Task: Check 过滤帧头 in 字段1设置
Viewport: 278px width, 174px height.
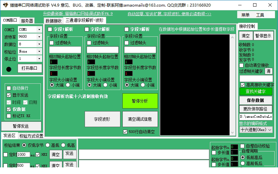Action: tap(52, 43)
